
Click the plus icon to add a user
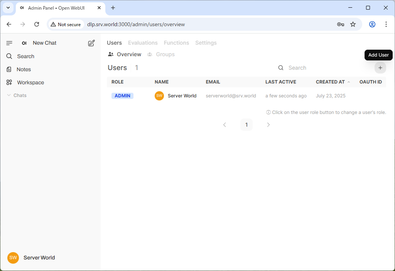380,68
